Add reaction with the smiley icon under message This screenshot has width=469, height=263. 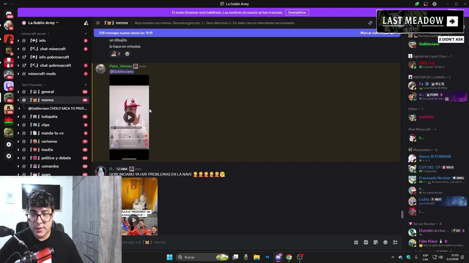coord(127,54)
